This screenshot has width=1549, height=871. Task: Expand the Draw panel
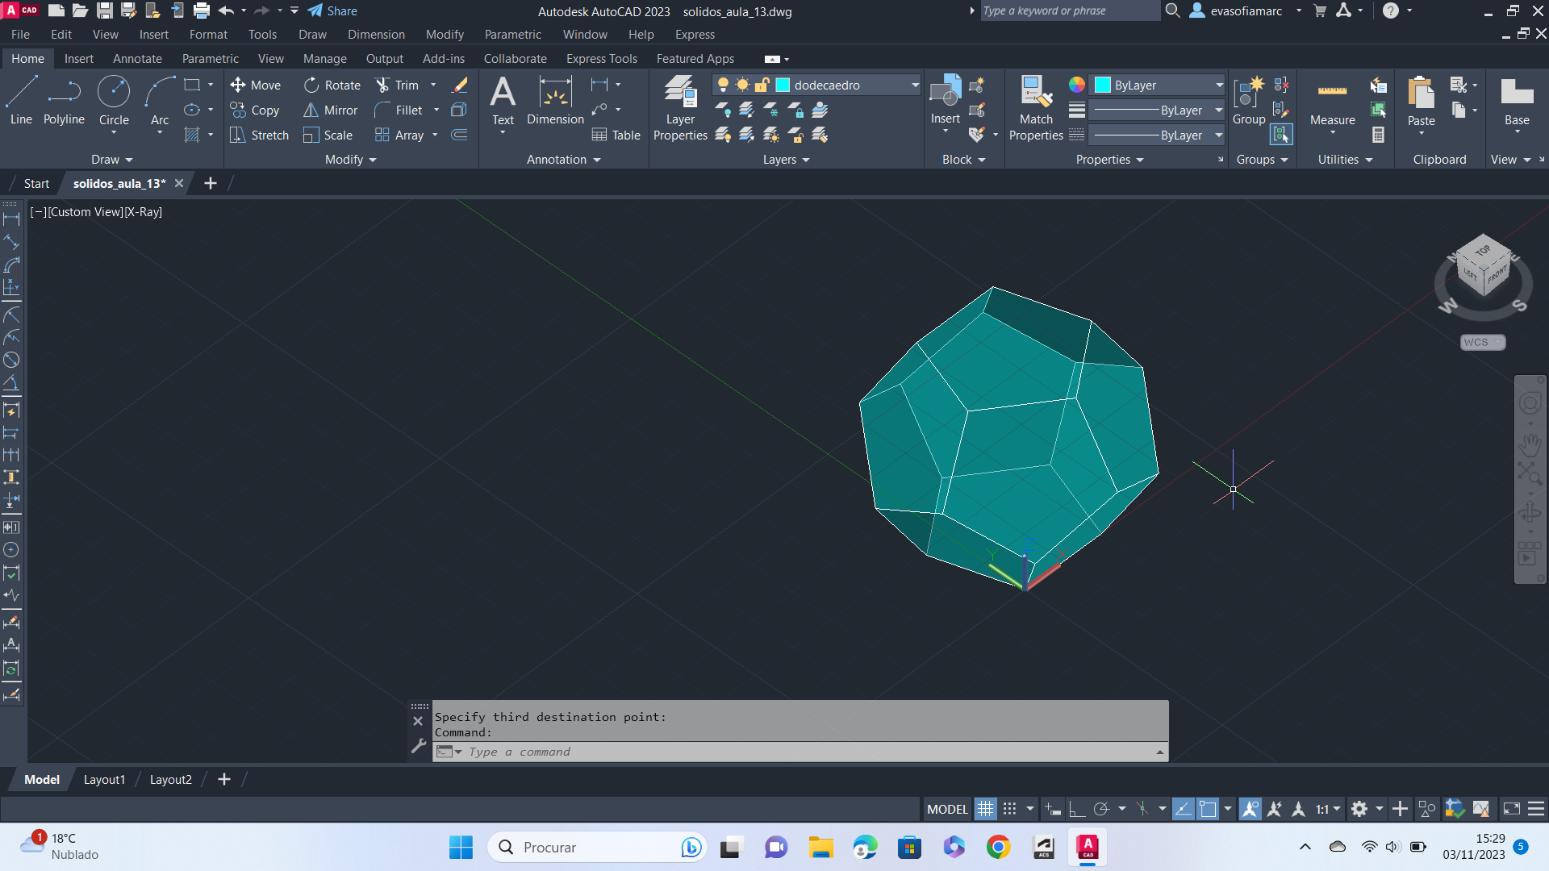(x=111, y=160)
